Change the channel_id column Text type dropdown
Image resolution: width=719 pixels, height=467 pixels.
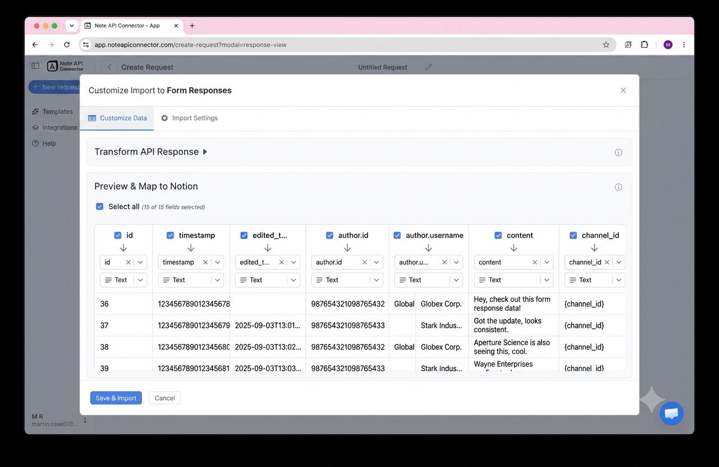point(595,280)
